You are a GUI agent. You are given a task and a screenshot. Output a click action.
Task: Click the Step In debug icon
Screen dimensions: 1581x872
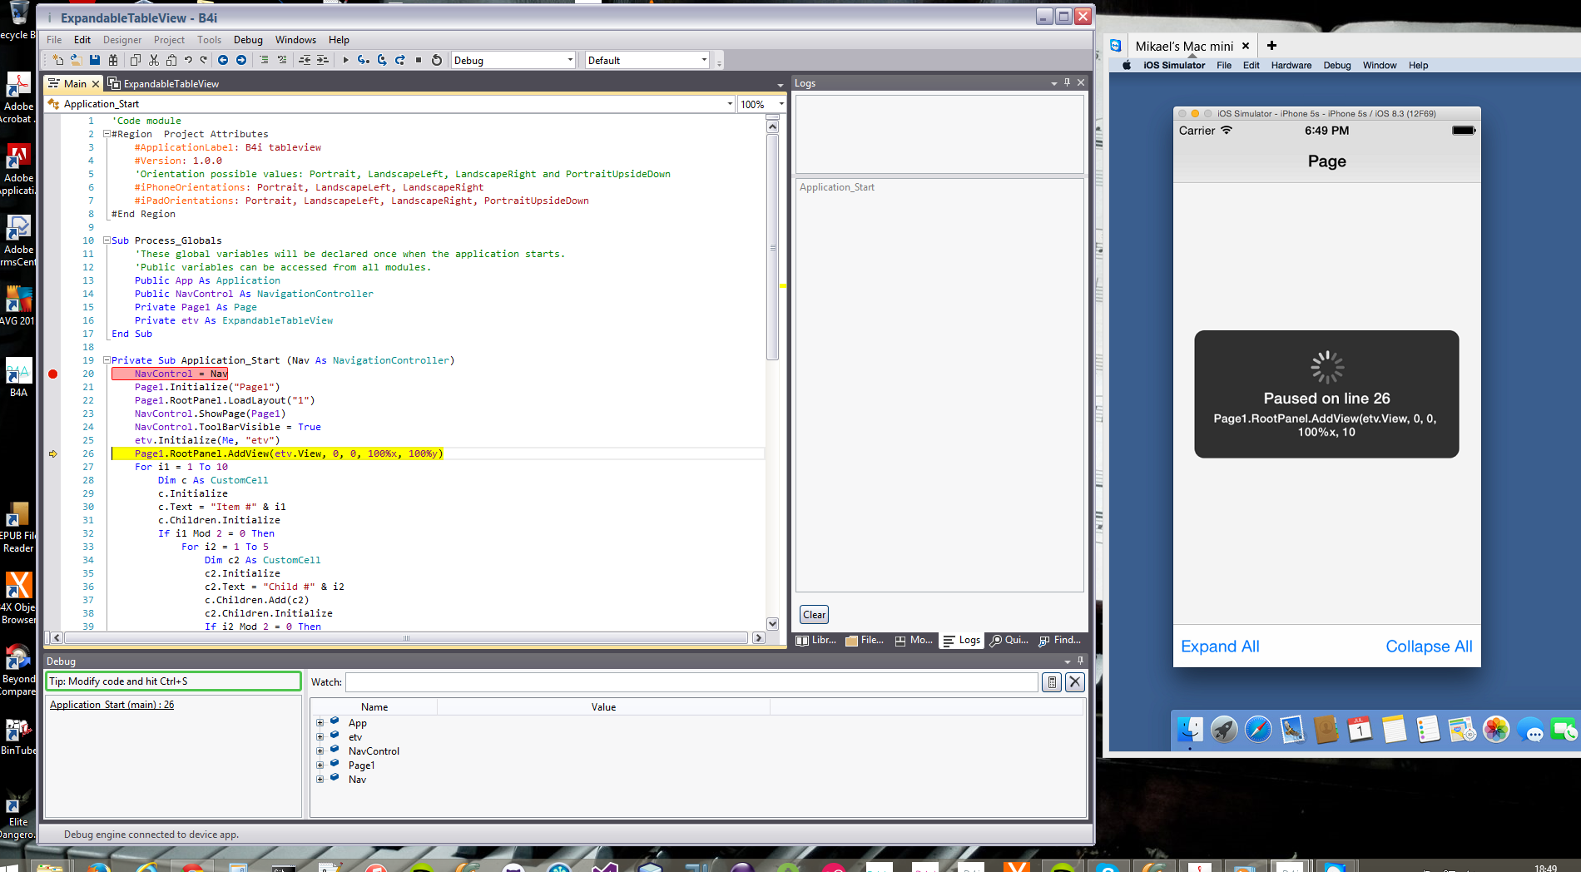[x=364, y=60]
